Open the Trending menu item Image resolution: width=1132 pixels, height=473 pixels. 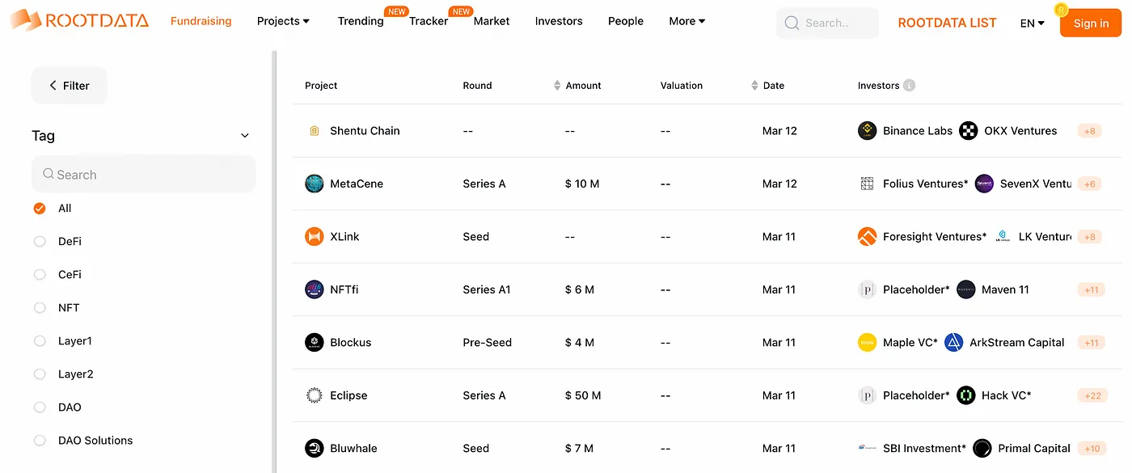[x=361, y=21]
